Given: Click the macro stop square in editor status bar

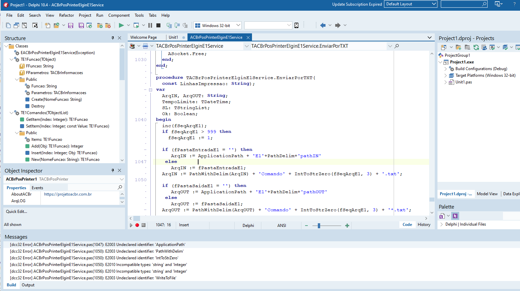Looking at the screenshot, I should [x=143, y=225].
